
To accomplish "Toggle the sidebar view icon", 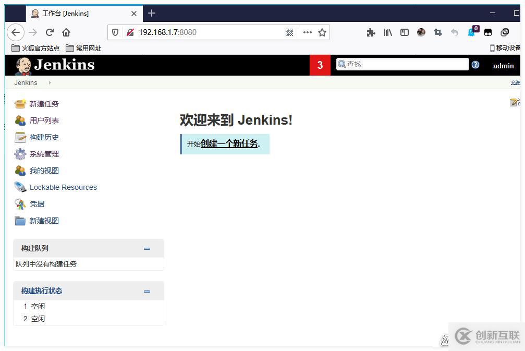I will point(405,32).
